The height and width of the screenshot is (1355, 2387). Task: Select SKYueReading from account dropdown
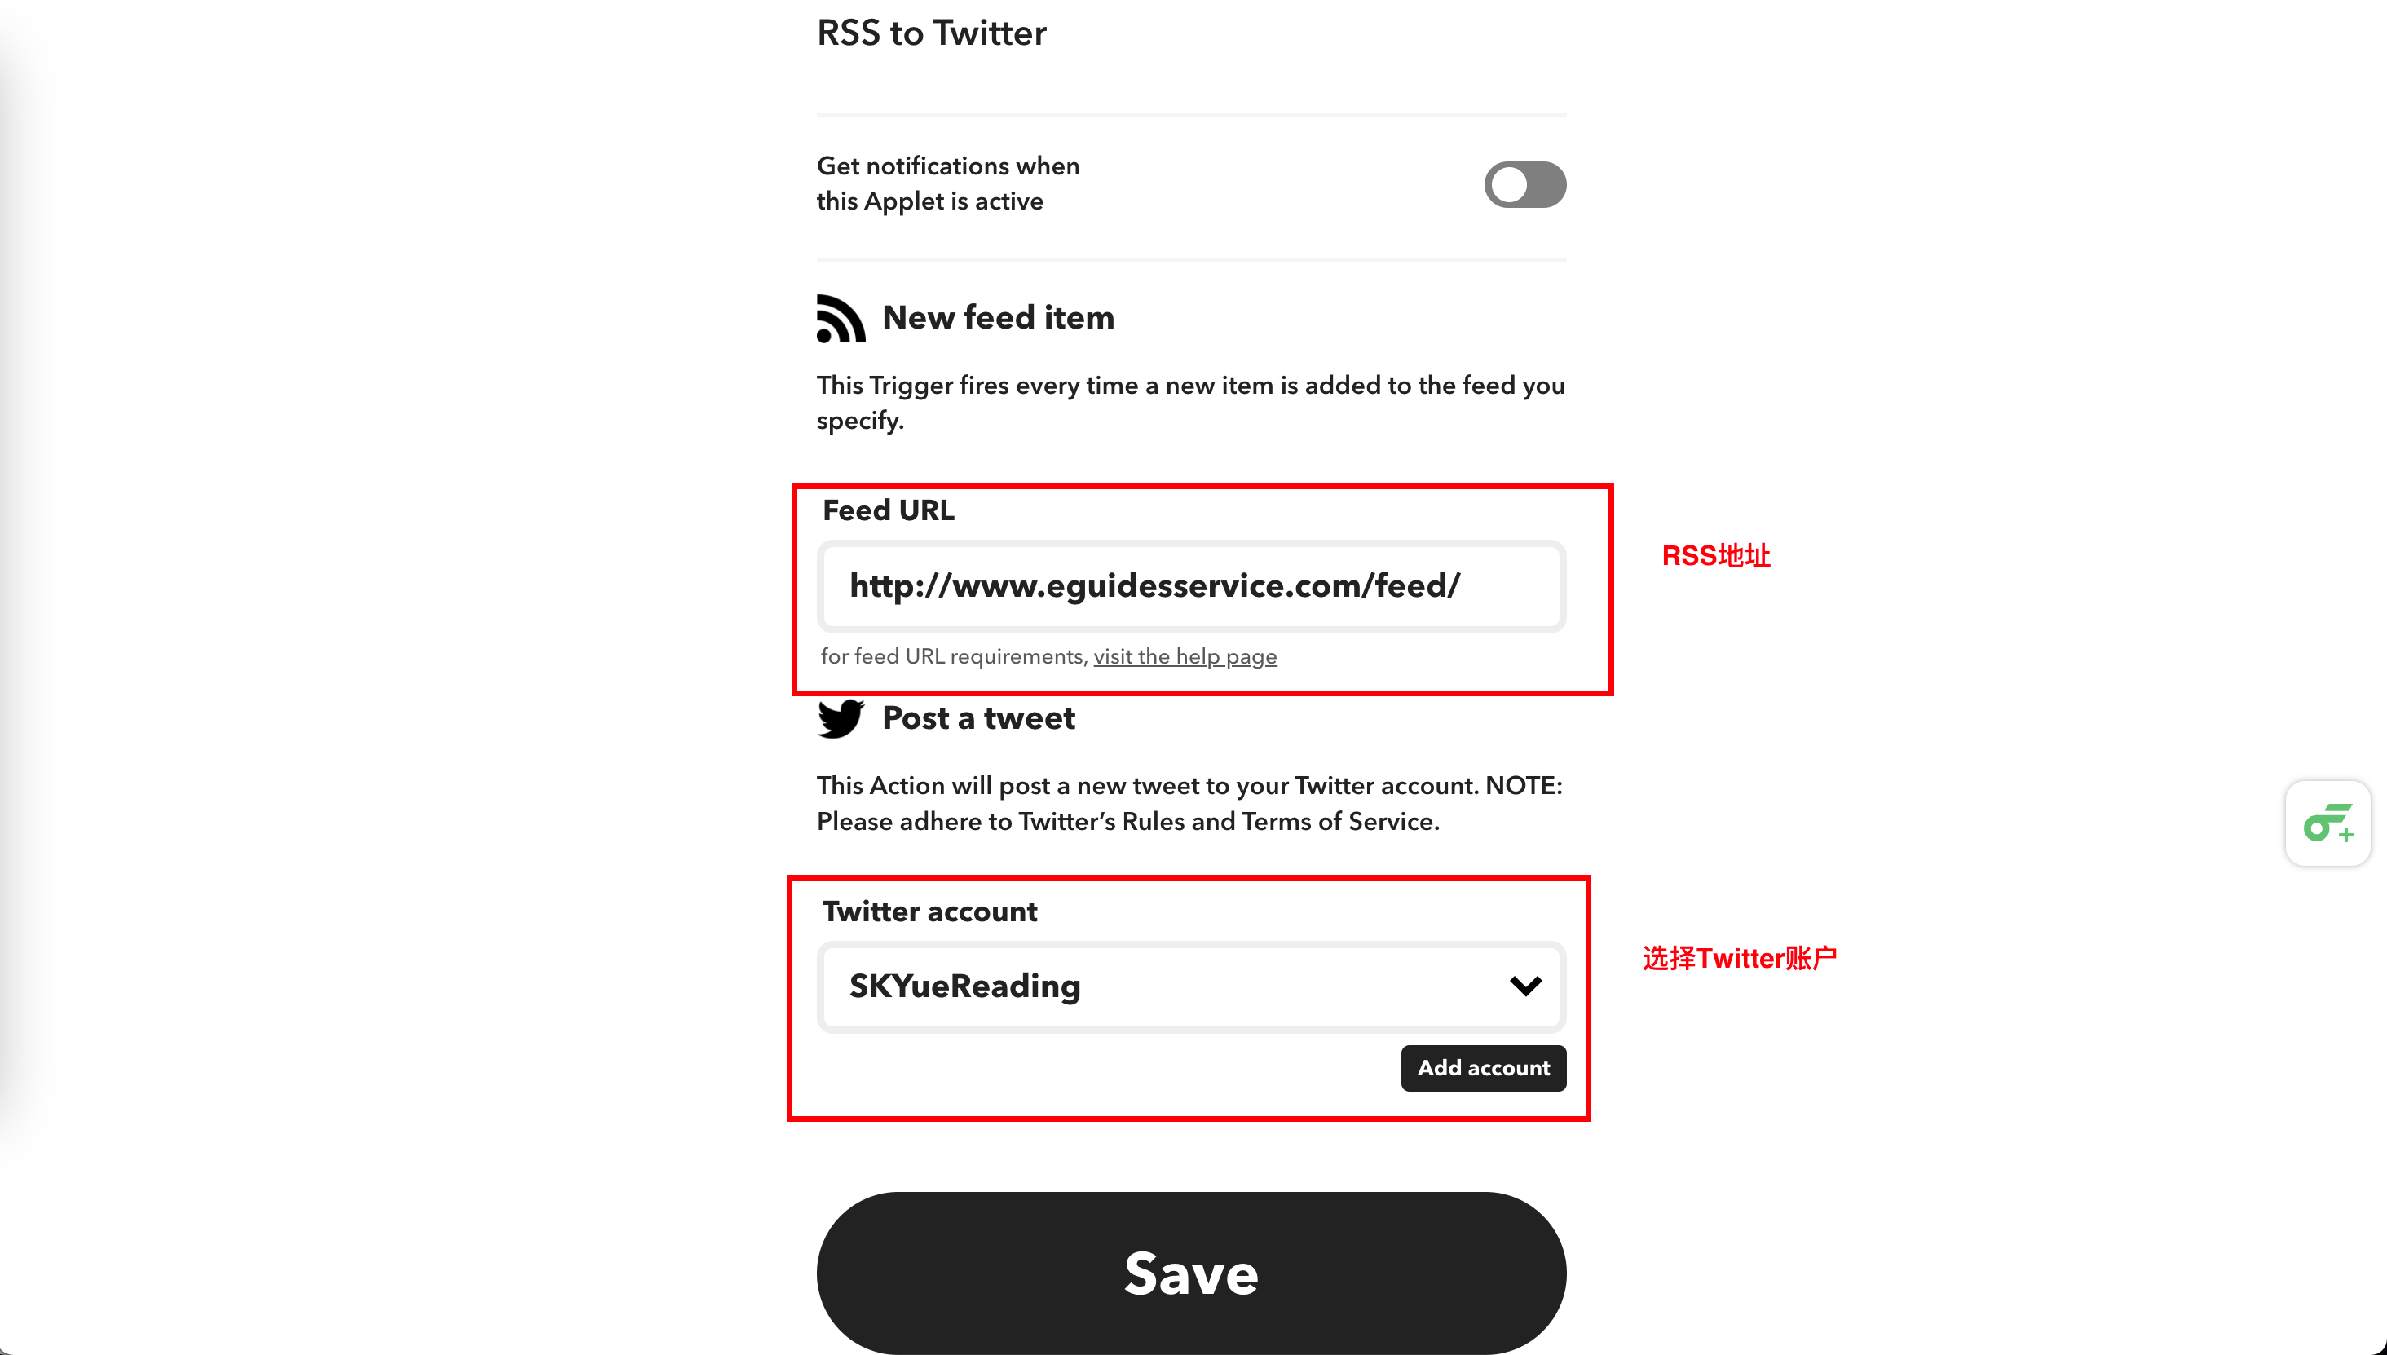[x=1192, y=986]
